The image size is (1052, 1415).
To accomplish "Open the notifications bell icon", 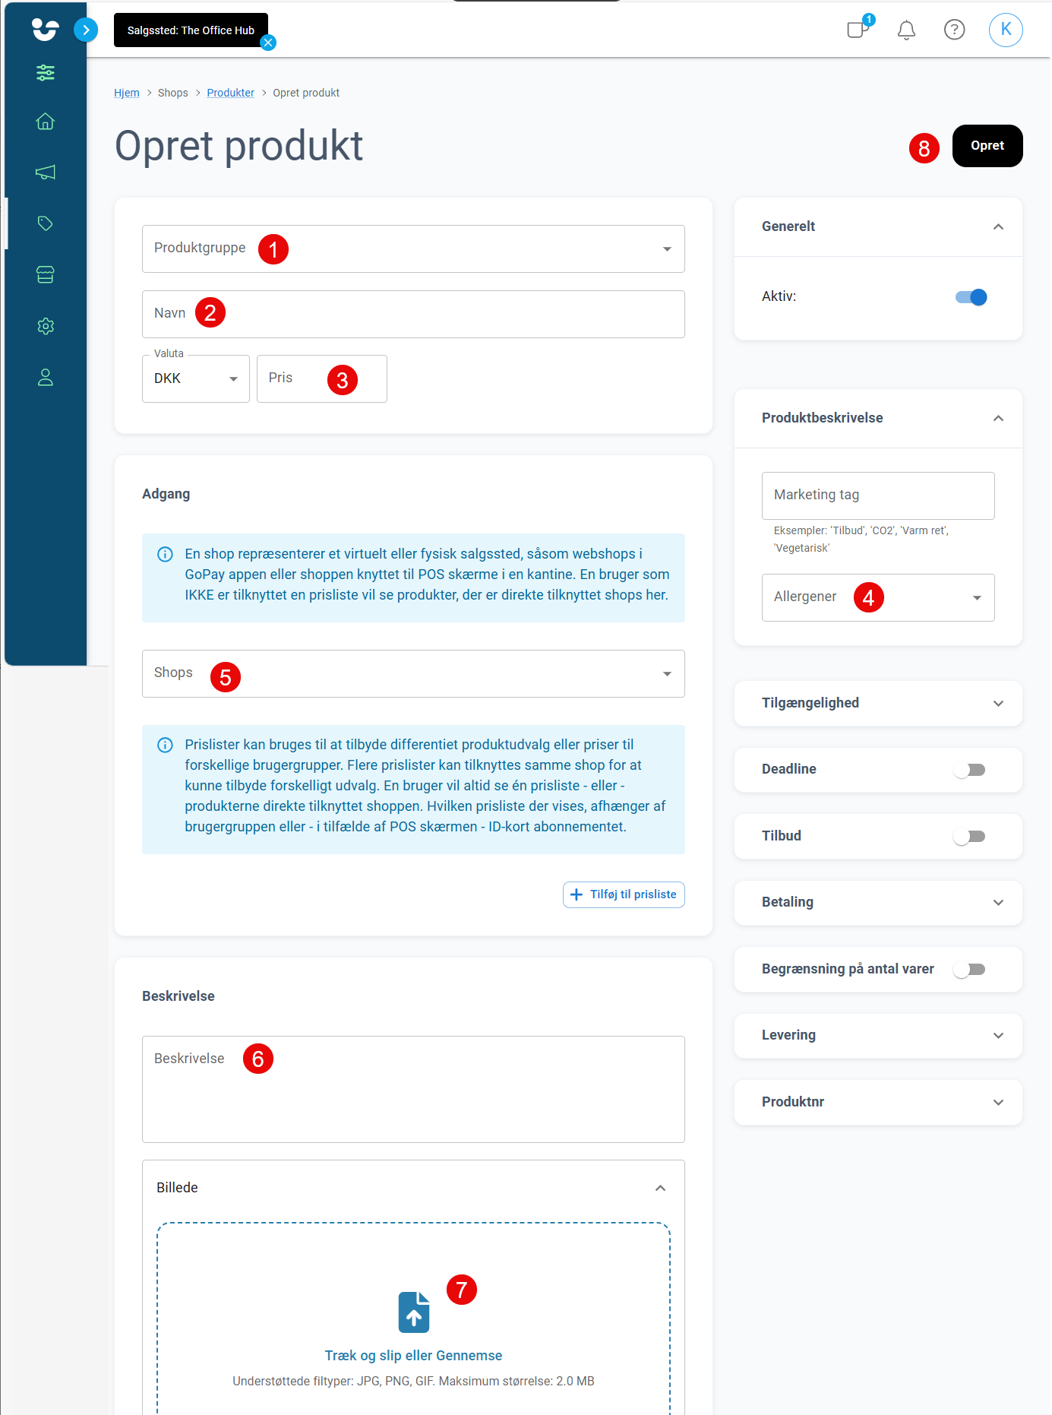I will tap(906, 30).
